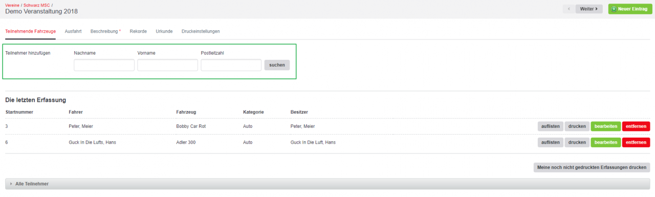Open the Druckeinstellungen tab
This screenshot has width=655, height=197.
[x=201, y=31]
